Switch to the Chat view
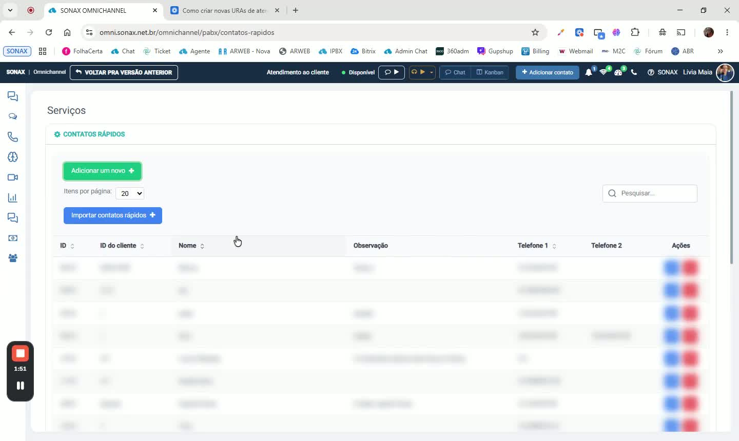Viewport: 739px width, 441px height. [455, 72]
